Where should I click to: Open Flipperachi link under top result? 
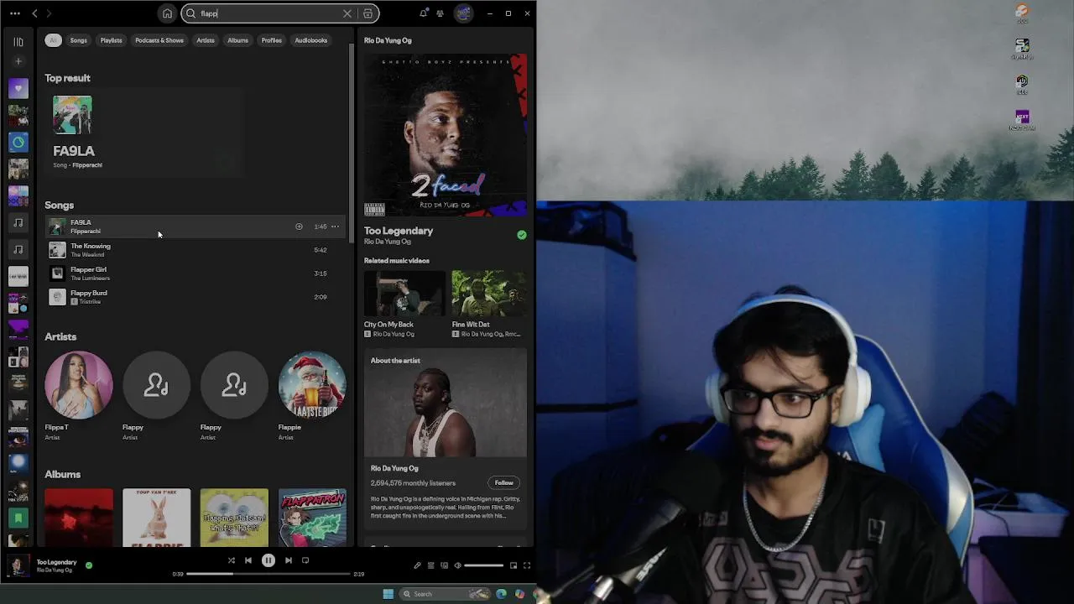click(x=87, y=165)
